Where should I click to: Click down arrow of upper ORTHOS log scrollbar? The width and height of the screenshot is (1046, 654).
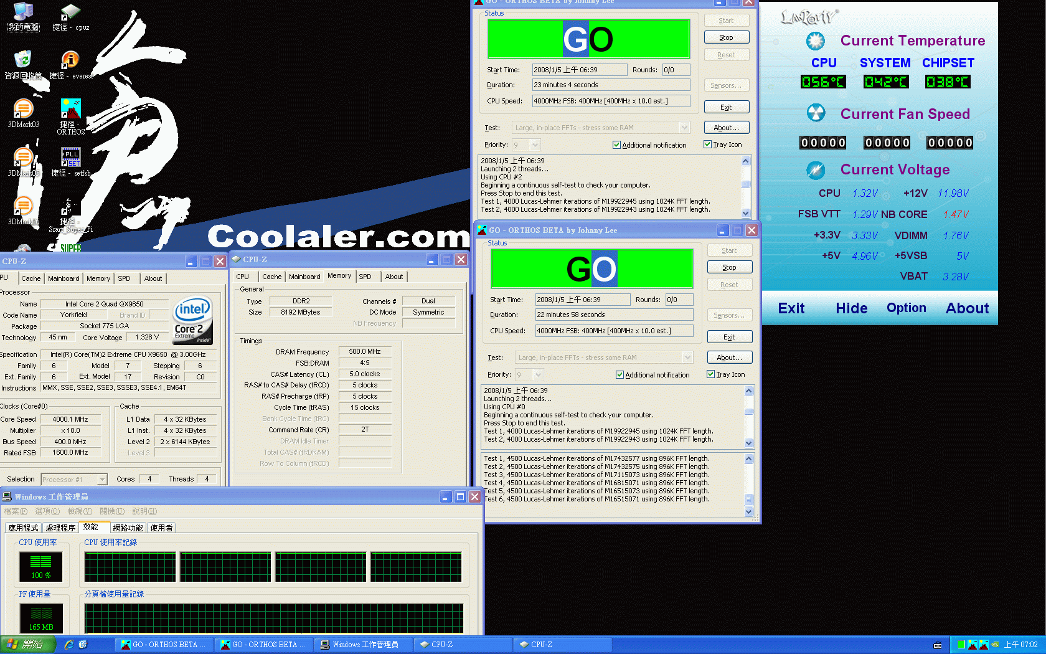tap(745, 213)
